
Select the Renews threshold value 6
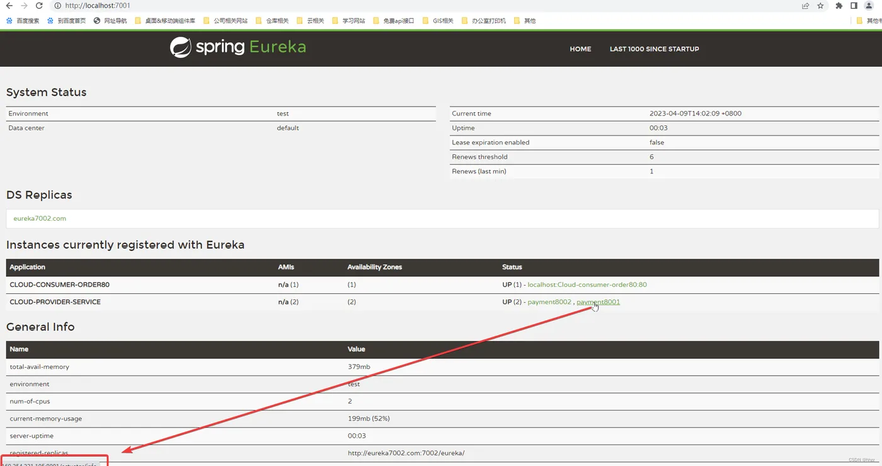coord(651,157)
